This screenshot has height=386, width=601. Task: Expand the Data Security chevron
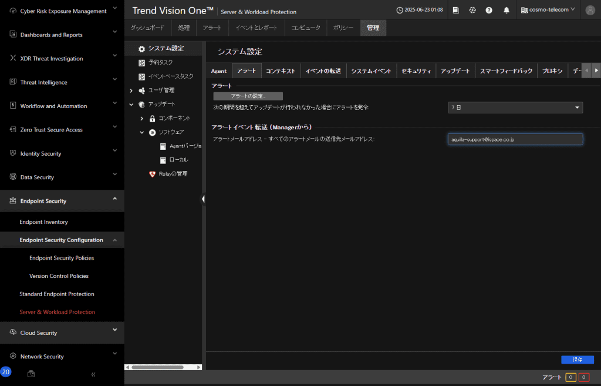pyautogui.click(x=114, y=174)
